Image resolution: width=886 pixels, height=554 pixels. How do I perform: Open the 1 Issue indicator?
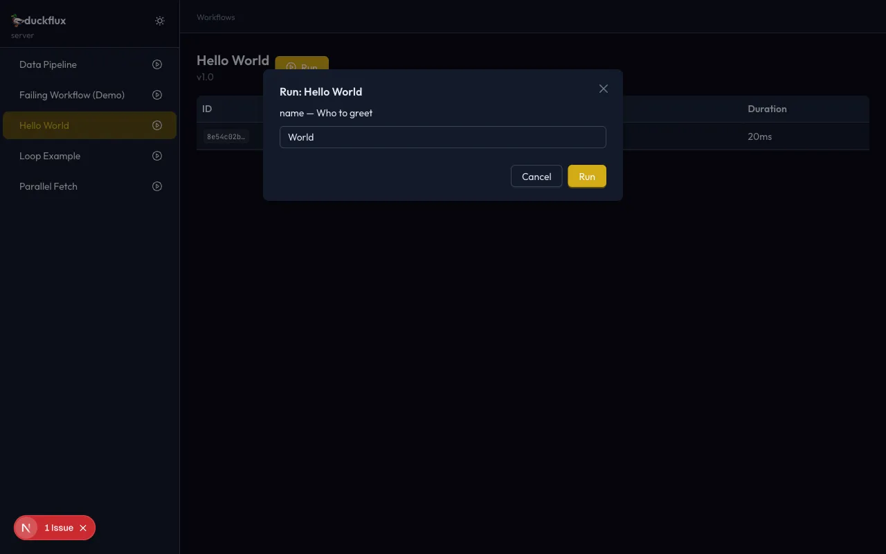[x=59, y=528]
